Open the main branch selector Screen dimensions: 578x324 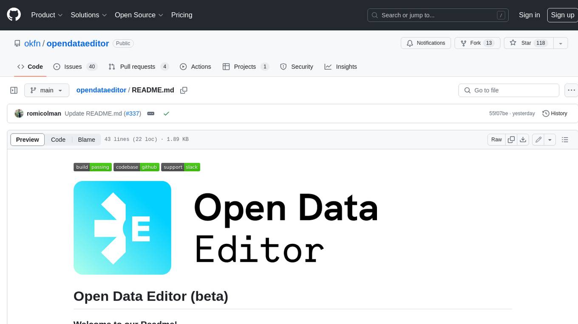tap(47, 90)
